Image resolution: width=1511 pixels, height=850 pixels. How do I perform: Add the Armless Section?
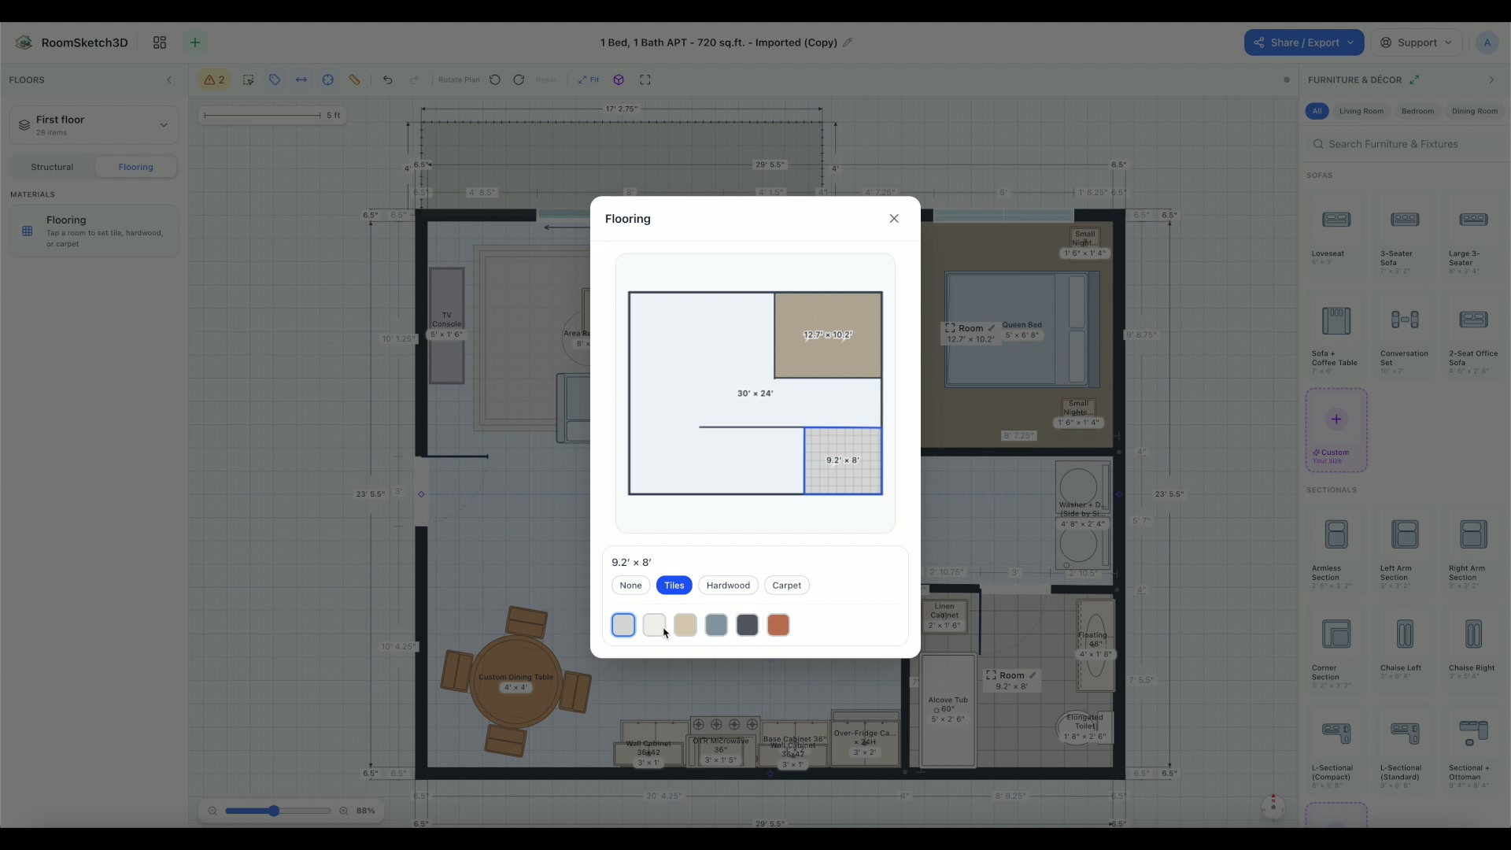point(1336,550)
